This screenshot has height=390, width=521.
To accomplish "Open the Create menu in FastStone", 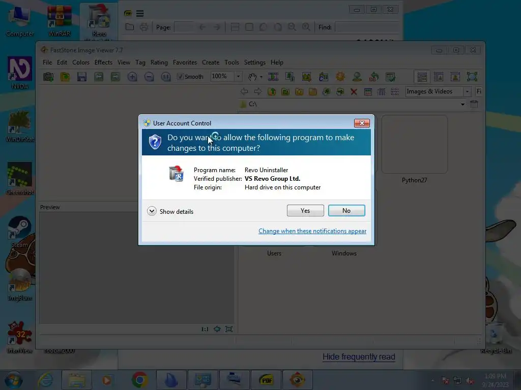I will 211,62.
